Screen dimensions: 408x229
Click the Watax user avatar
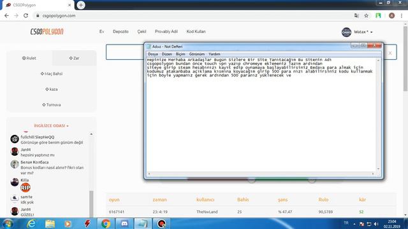coord(346,32)
